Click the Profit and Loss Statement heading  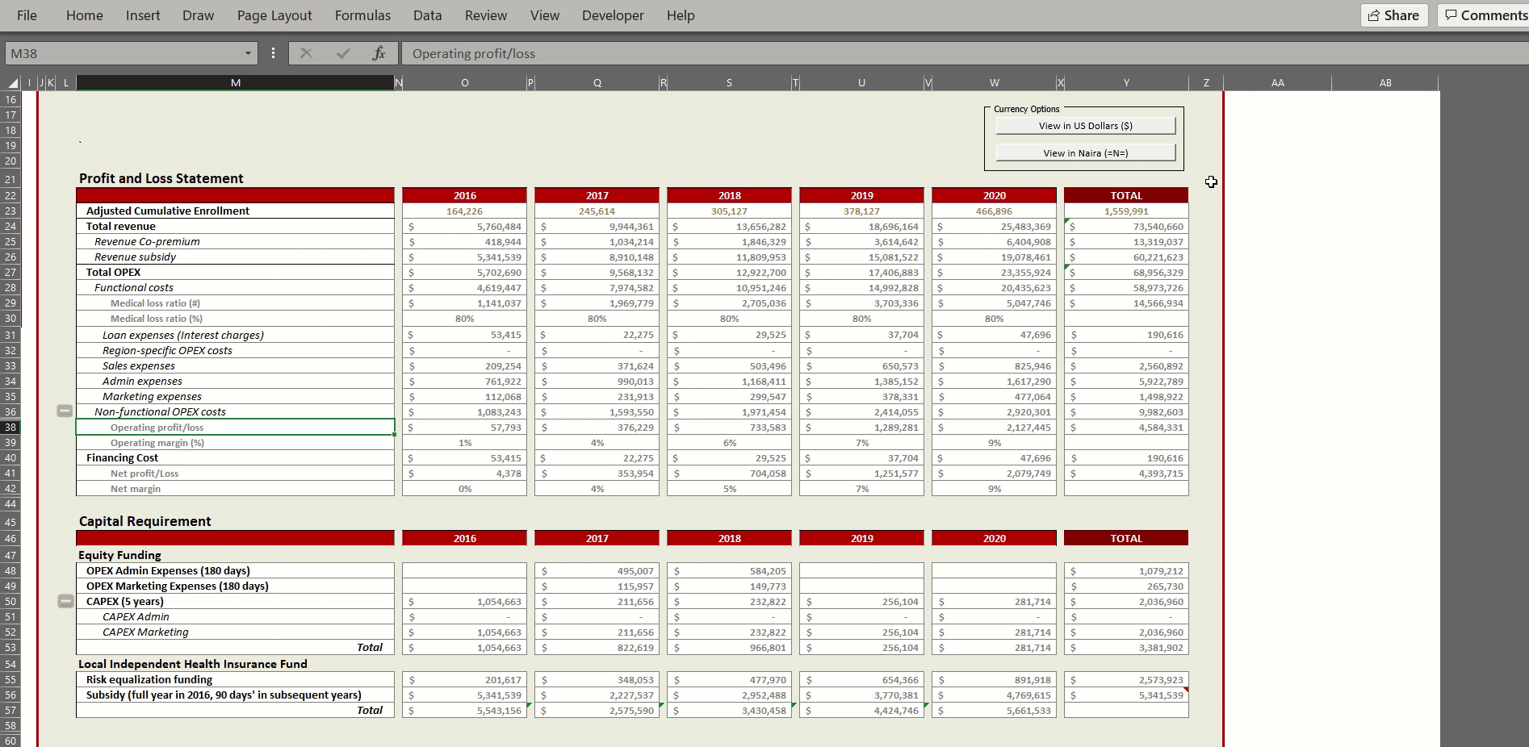[161, 178]
